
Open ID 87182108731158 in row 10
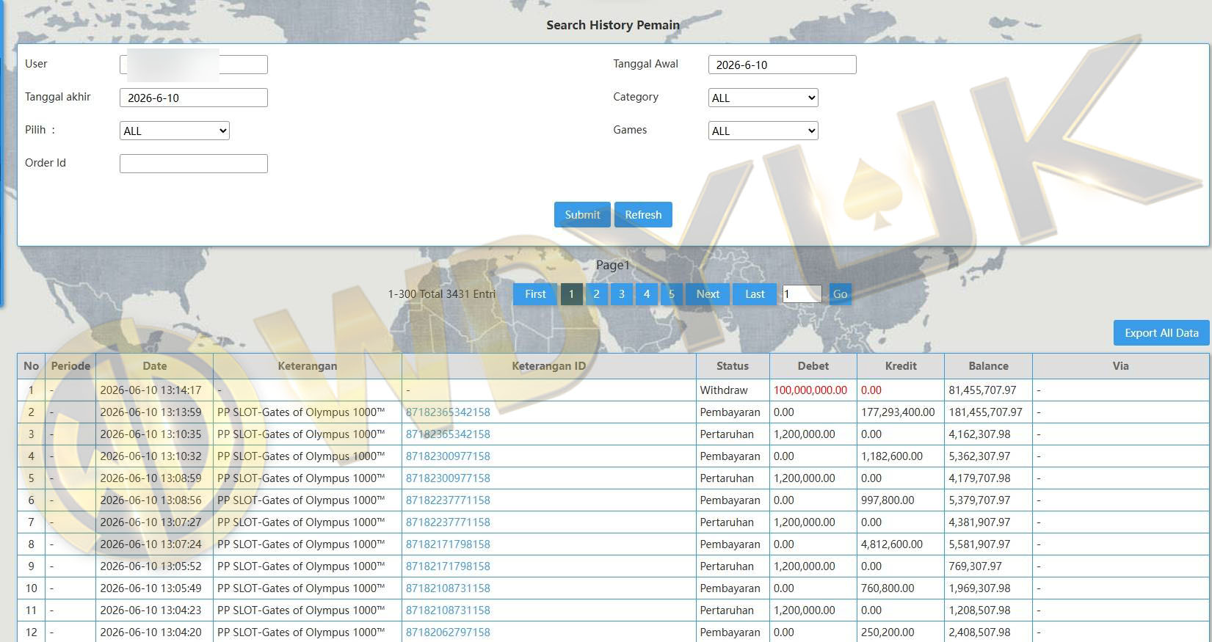448,588
